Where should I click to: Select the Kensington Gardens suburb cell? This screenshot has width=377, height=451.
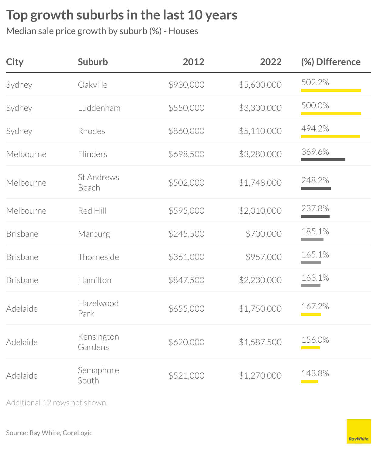[98, 342]
